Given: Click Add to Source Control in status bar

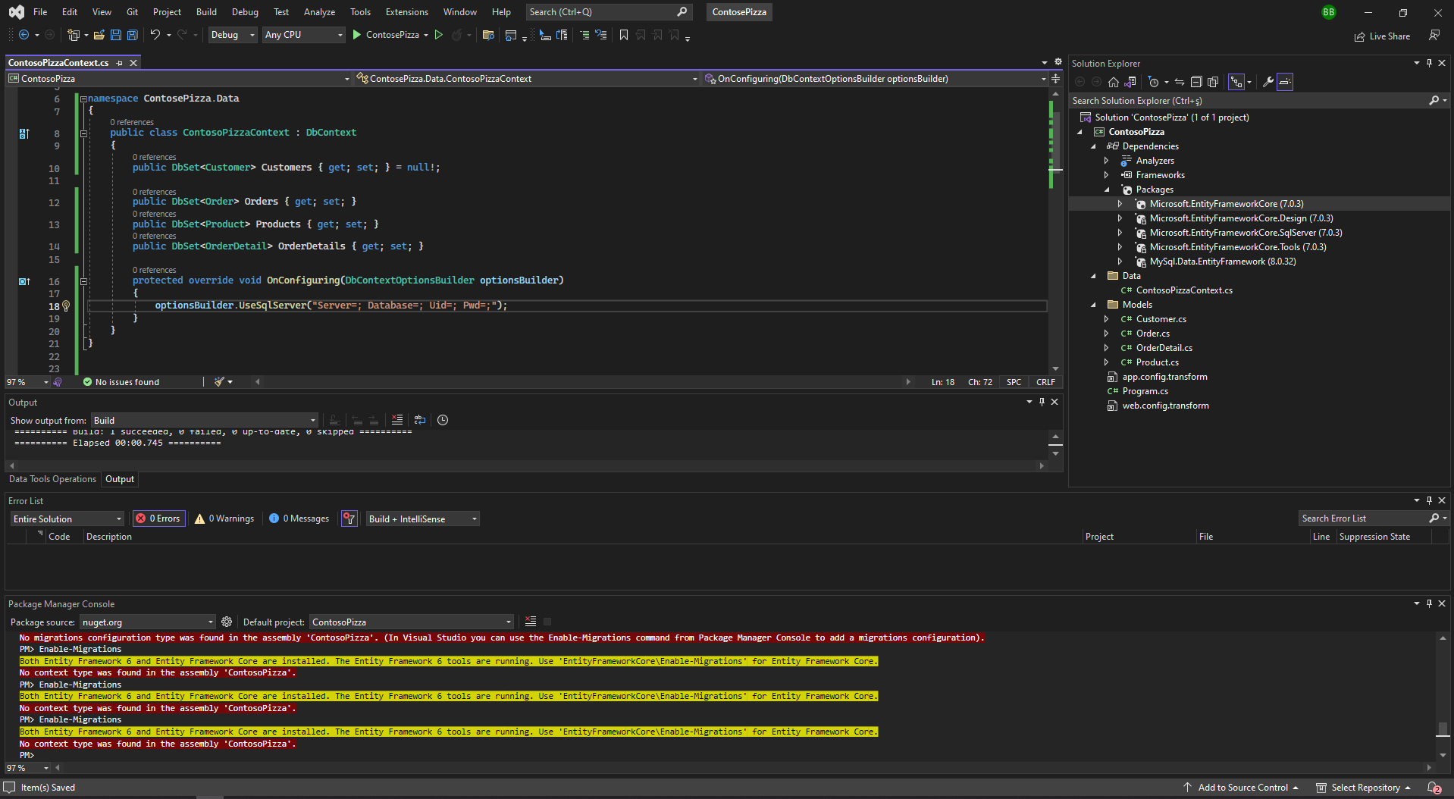Looking at the screenshot, I should (x=1242, y=788).
